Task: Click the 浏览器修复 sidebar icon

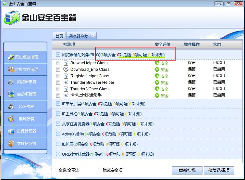Action: click(x=11, y=82)
